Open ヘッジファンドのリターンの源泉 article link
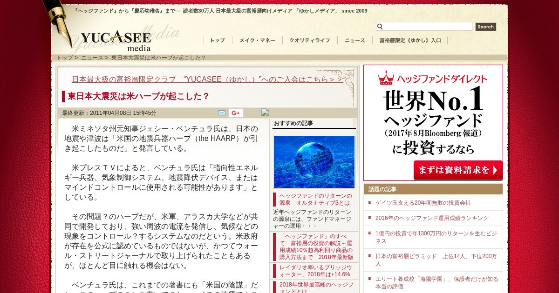 316,200
